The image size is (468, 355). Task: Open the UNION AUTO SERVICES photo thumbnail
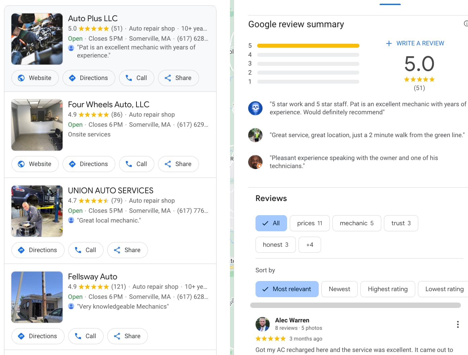pyautogui.click(x=37, y=211)
